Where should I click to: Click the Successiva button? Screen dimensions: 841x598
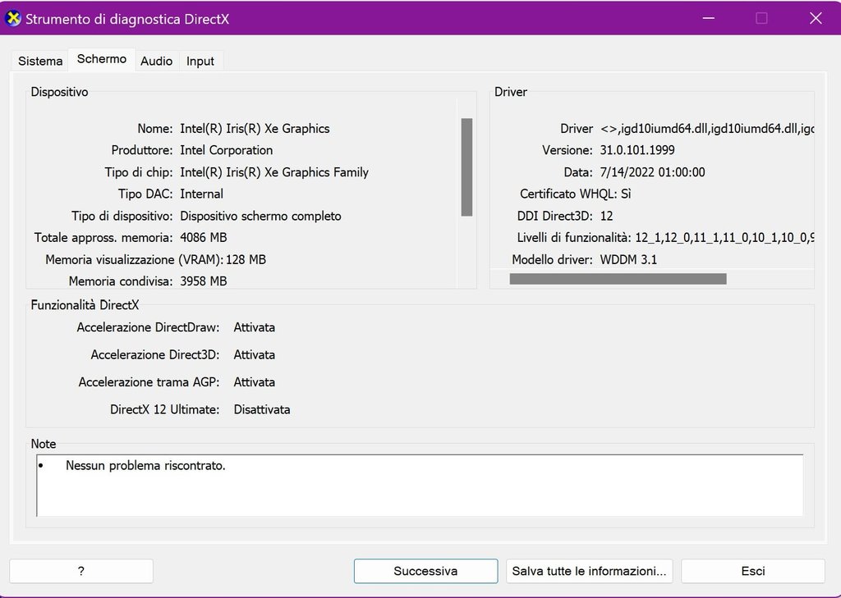pyautogui.click(x=426, y=571)
